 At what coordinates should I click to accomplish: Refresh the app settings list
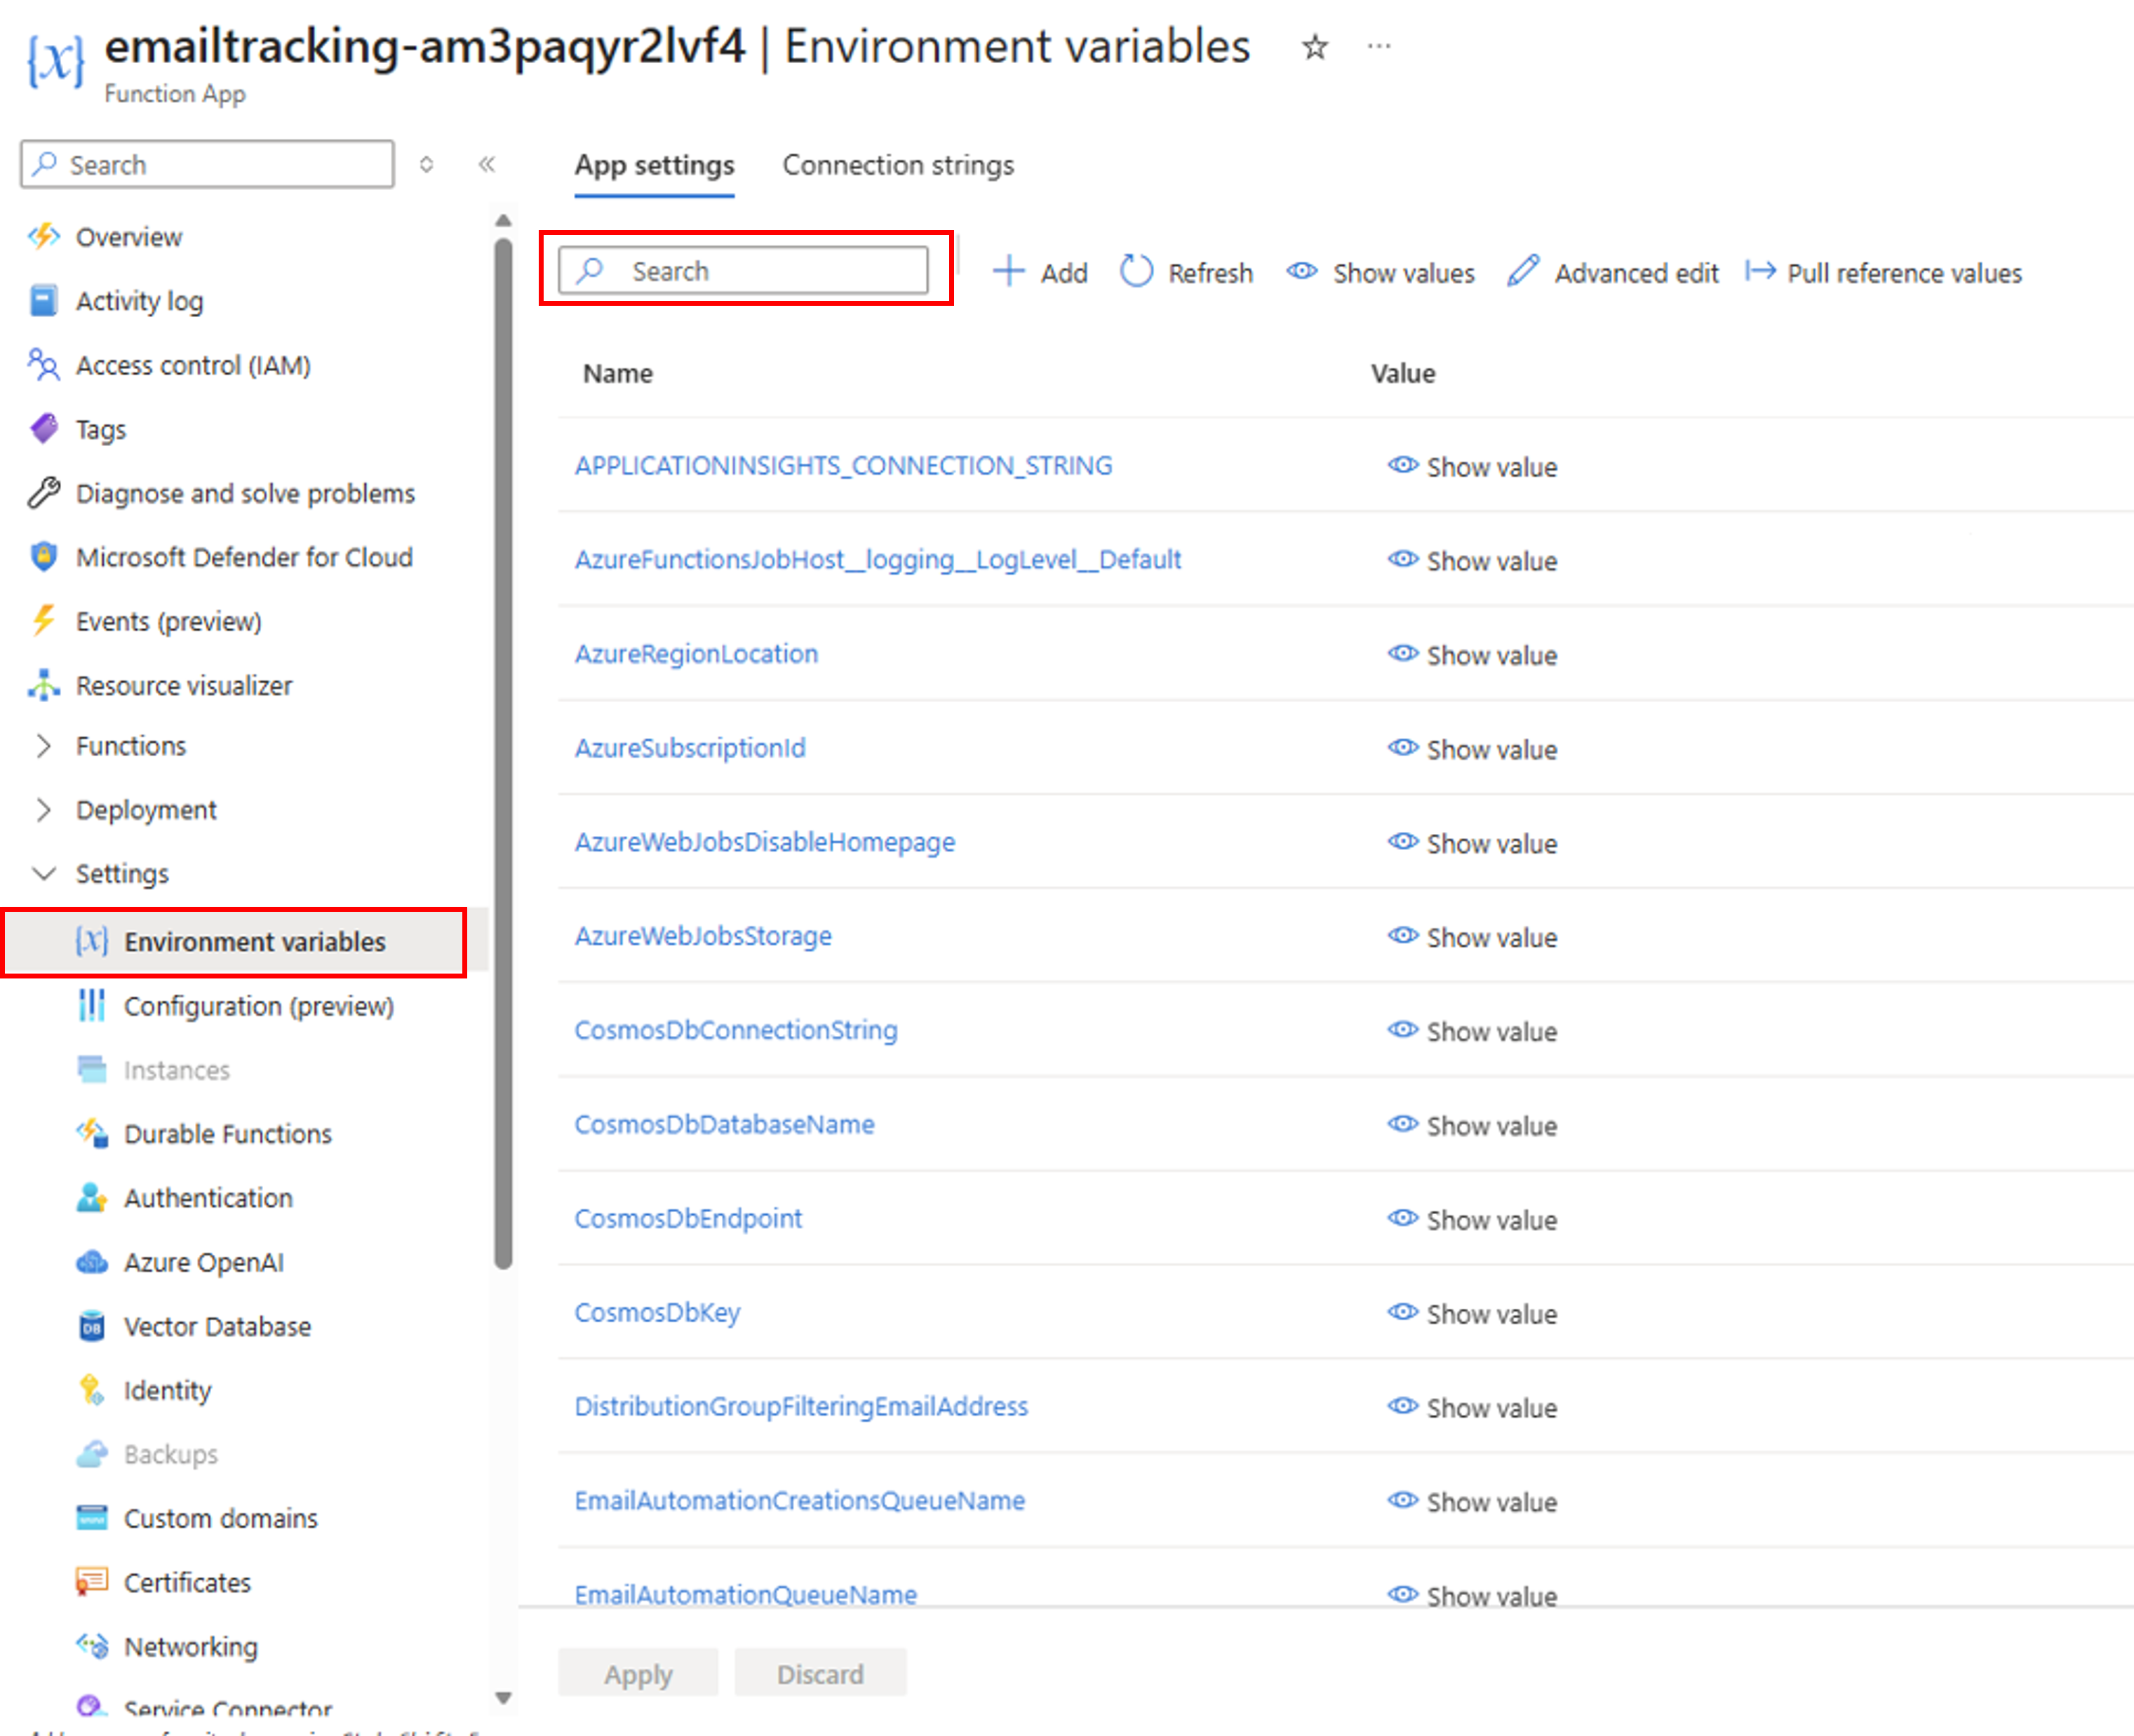click(x=1186, y=272)
